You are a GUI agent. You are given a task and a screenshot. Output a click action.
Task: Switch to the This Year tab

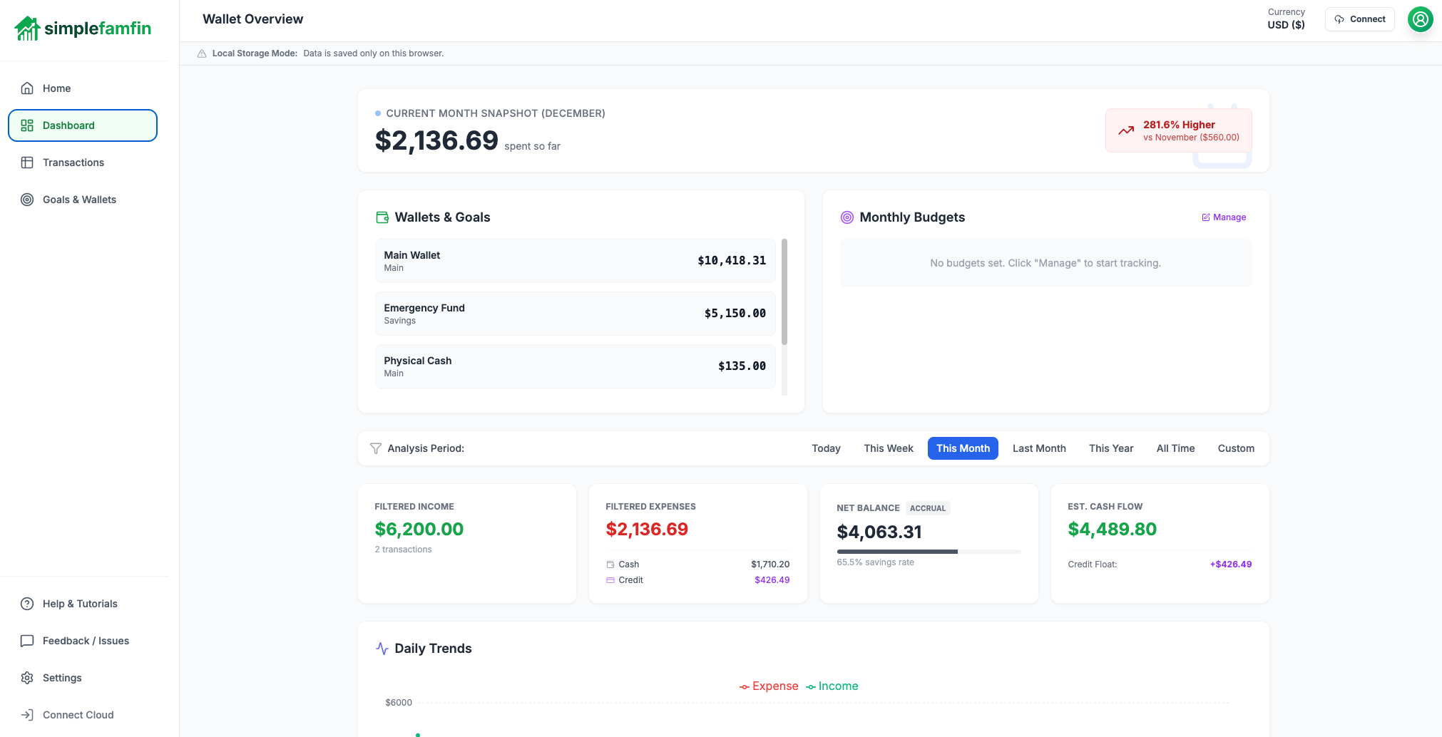[1111, 448]
